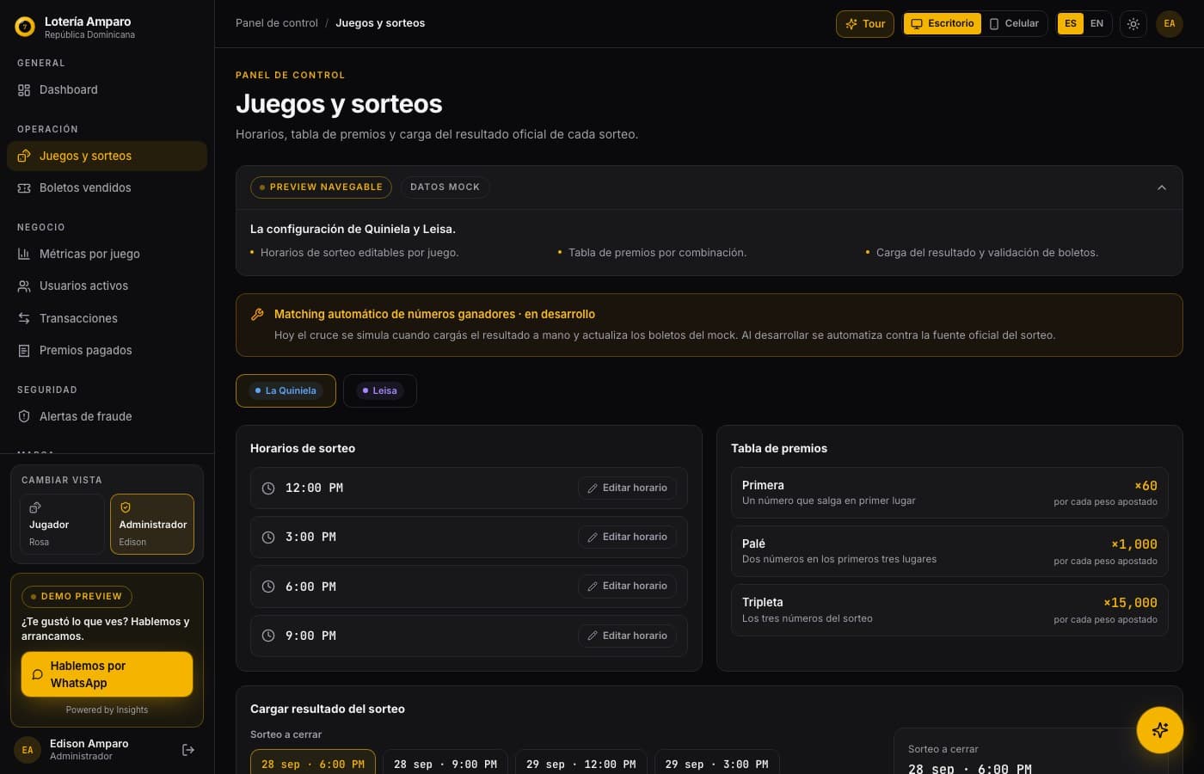
Task: Open the EA user avatar in top bar
Action: point(1170,24)
